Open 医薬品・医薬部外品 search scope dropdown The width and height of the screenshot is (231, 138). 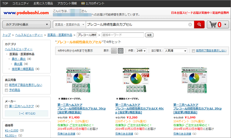coord(69,24)
